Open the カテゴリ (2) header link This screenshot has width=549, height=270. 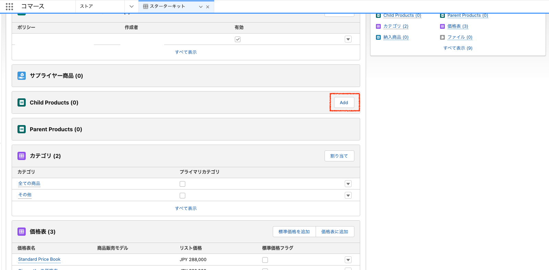pyautogui.click(x=45, y=156)
